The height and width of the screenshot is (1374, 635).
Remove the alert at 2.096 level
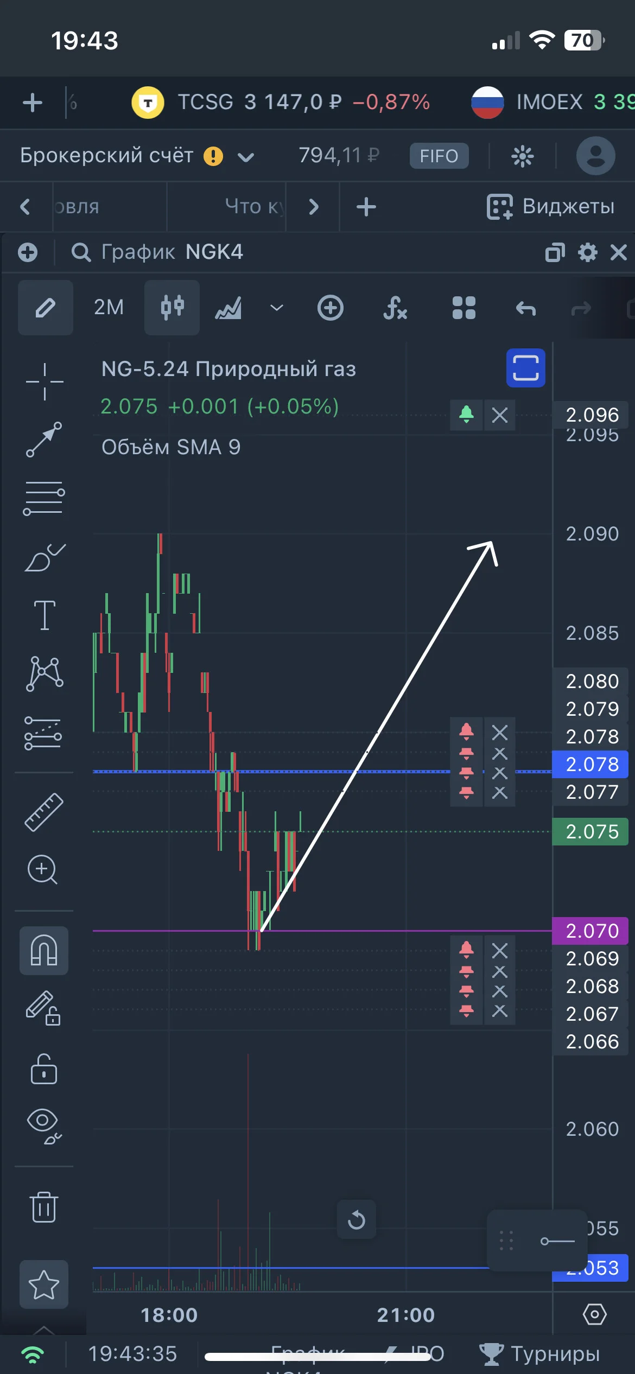500,416
